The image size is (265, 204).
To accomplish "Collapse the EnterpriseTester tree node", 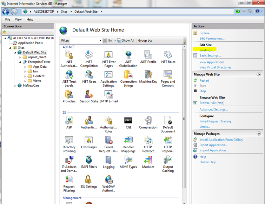I will point(20,62).
